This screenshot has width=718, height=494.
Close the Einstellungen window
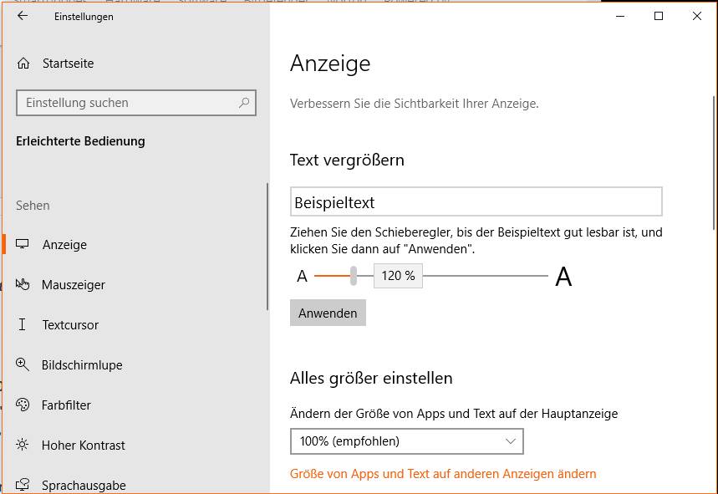pyautogui.click(x=697, y=16)
